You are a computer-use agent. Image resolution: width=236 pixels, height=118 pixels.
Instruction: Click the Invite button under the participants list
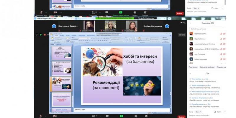193,67
